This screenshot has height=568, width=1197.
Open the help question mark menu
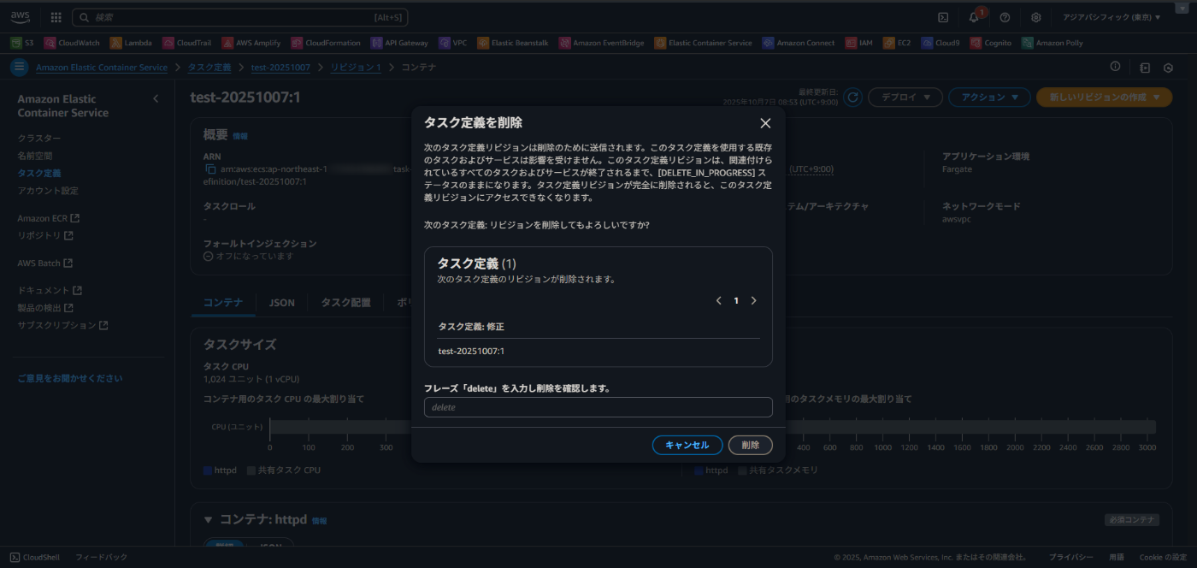pyautogui.click(x=1005, y=17)
